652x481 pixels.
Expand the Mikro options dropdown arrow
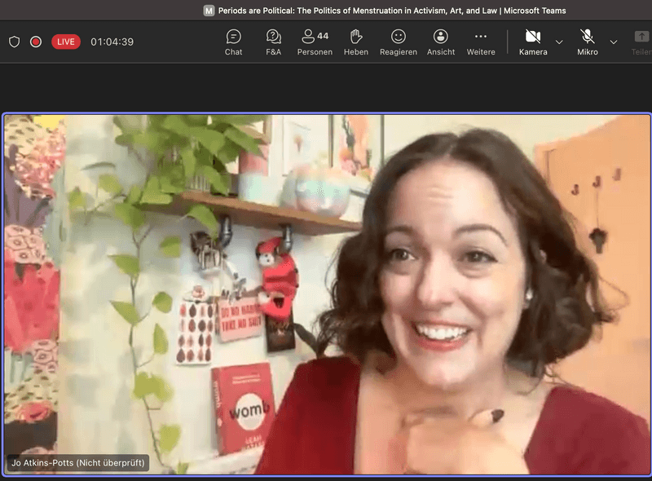coord(614,42)
